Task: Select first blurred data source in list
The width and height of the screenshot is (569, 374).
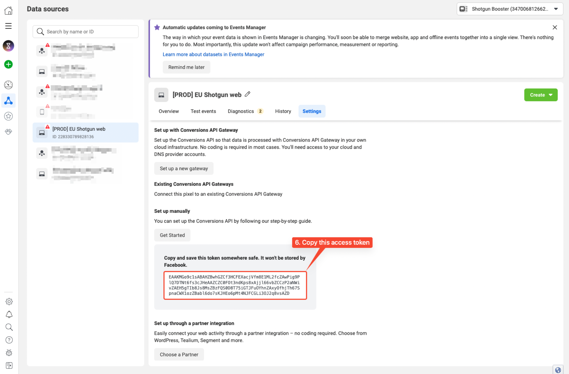Action: tap(86, 51)
